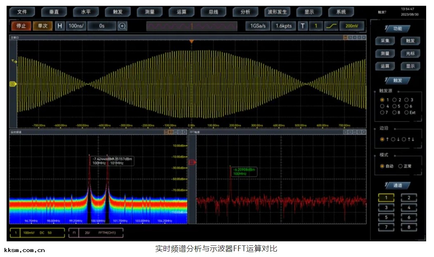Viewport: 434px width, 257px height.
Task: Click the red FFT reference level marker
Action: point(192,163)
